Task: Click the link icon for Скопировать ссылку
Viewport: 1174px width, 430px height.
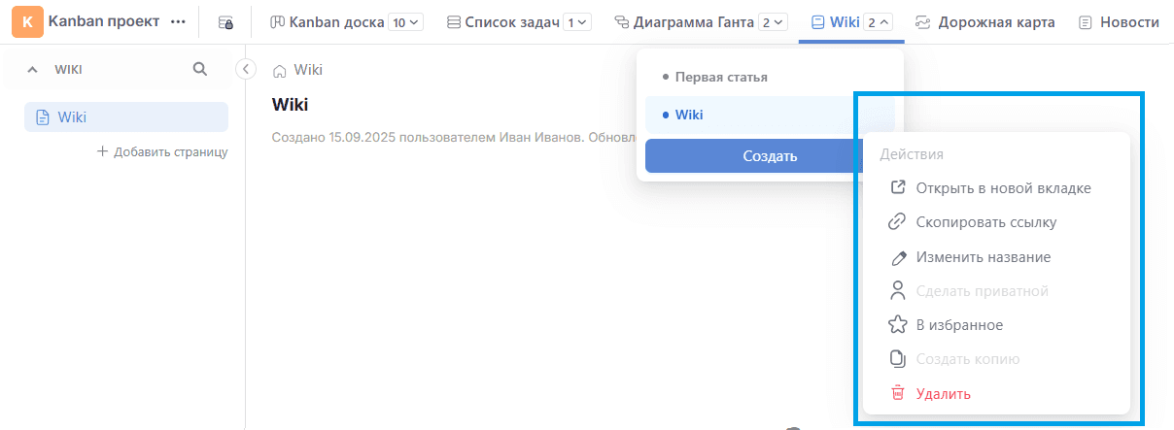Action: [898, 222]
